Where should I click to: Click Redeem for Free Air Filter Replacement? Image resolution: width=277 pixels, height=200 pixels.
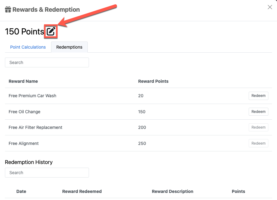[x=259, y=127]
